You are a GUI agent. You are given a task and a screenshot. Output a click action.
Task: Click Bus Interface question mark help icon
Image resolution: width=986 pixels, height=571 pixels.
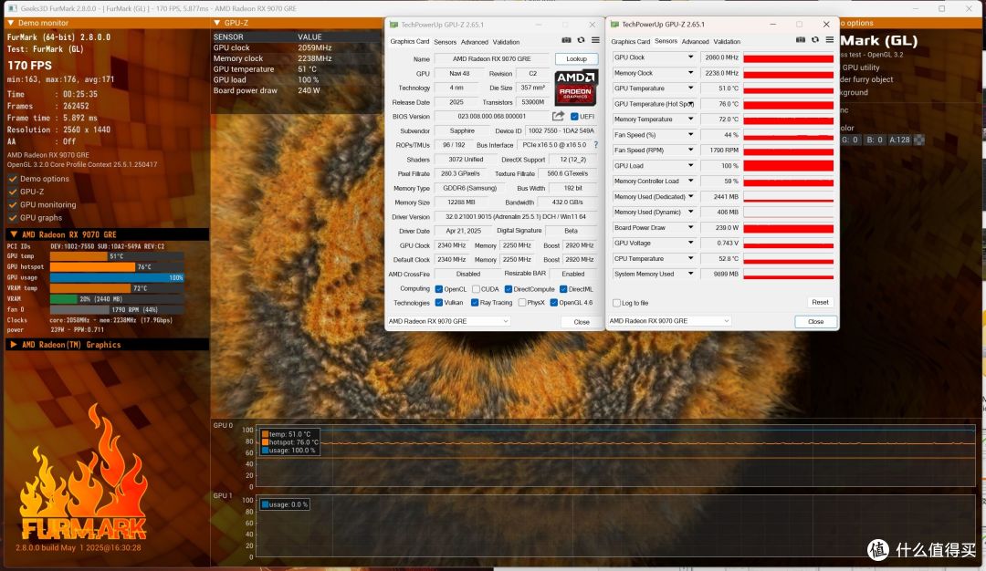[x=596, y=145]
